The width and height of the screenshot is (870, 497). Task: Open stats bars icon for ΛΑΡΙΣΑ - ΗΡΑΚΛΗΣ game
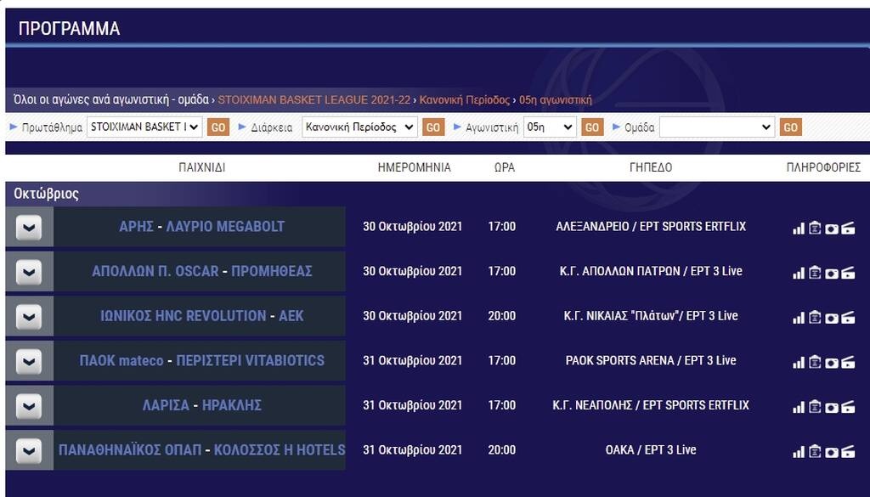(799, 408)
